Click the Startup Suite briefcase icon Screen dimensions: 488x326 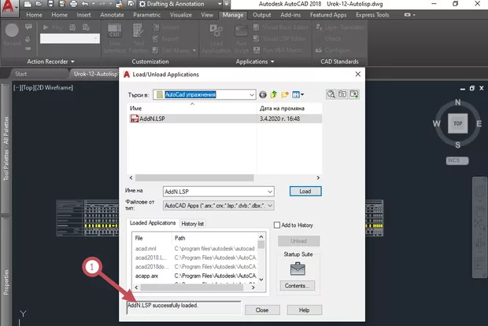click(299, 268)
